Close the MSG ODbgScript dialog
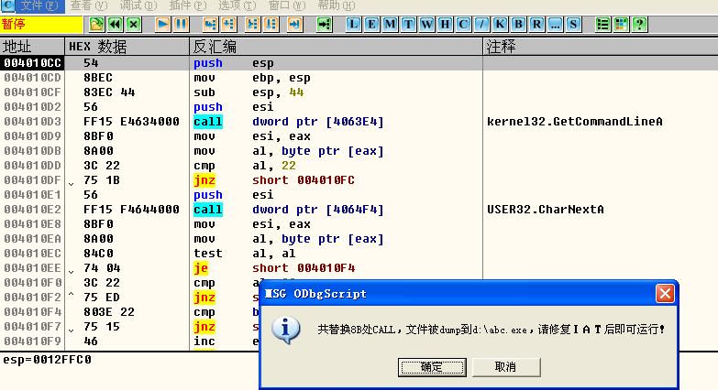The width and height of the screenshot is (718, 390). 665,294
